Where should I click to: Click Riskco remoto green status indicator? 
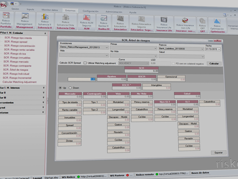click(x=157, y=174)
